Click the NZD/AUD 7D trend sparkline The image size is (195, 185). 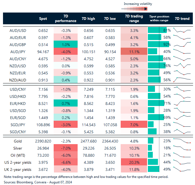tap(182, 80)
